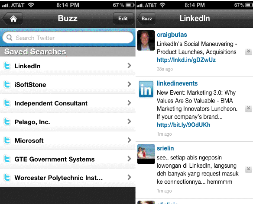View craigbutas profile photo
The image size is (253, 204).
coord(146,40)
